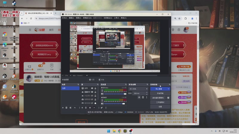
Task: Zoom in the OBS preview with the plus icon
Action: (71, 75)
